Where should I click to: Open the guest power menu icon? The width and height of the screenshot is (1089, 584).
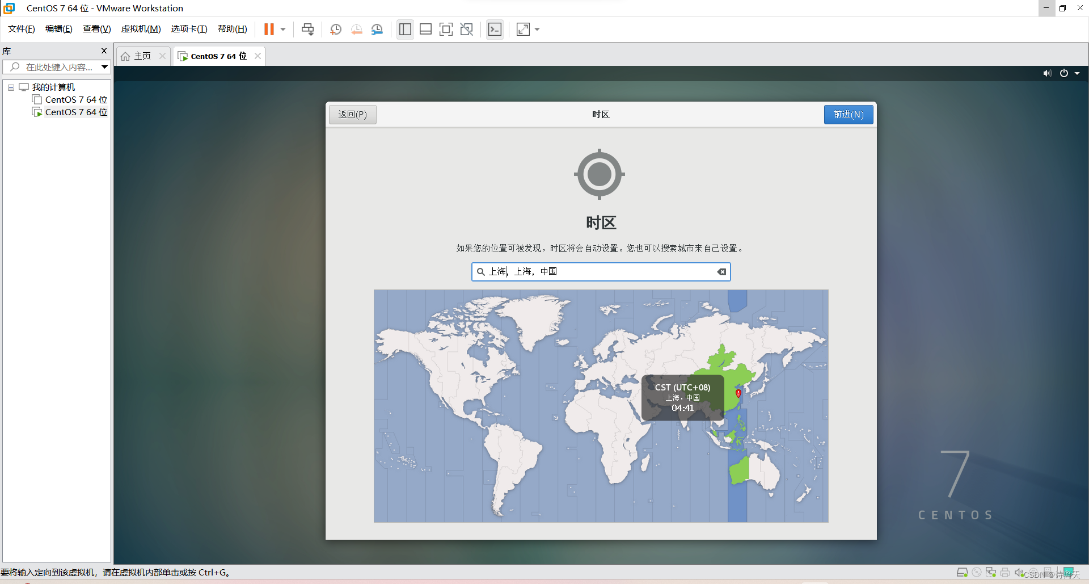point(1064,73)
